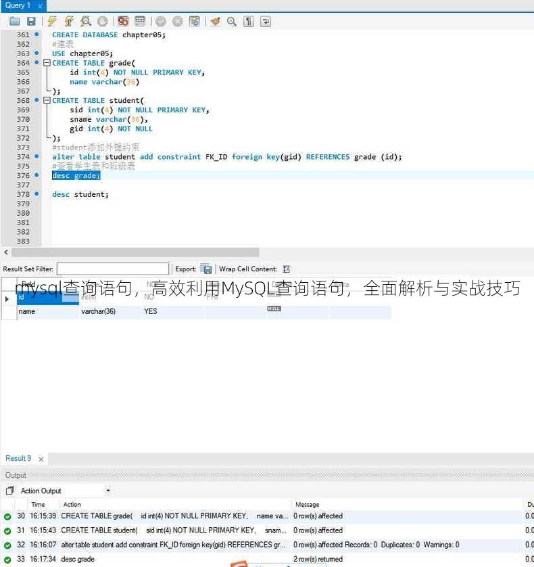Click the 'REFERENCES' keyword on line 374
This screenshot has height=567, width=534.
(328, 157)
